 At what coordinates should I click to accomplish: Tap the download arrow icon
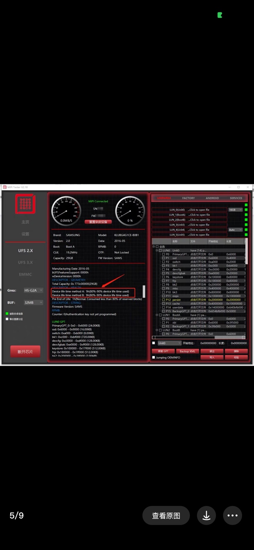pos(206,515)
